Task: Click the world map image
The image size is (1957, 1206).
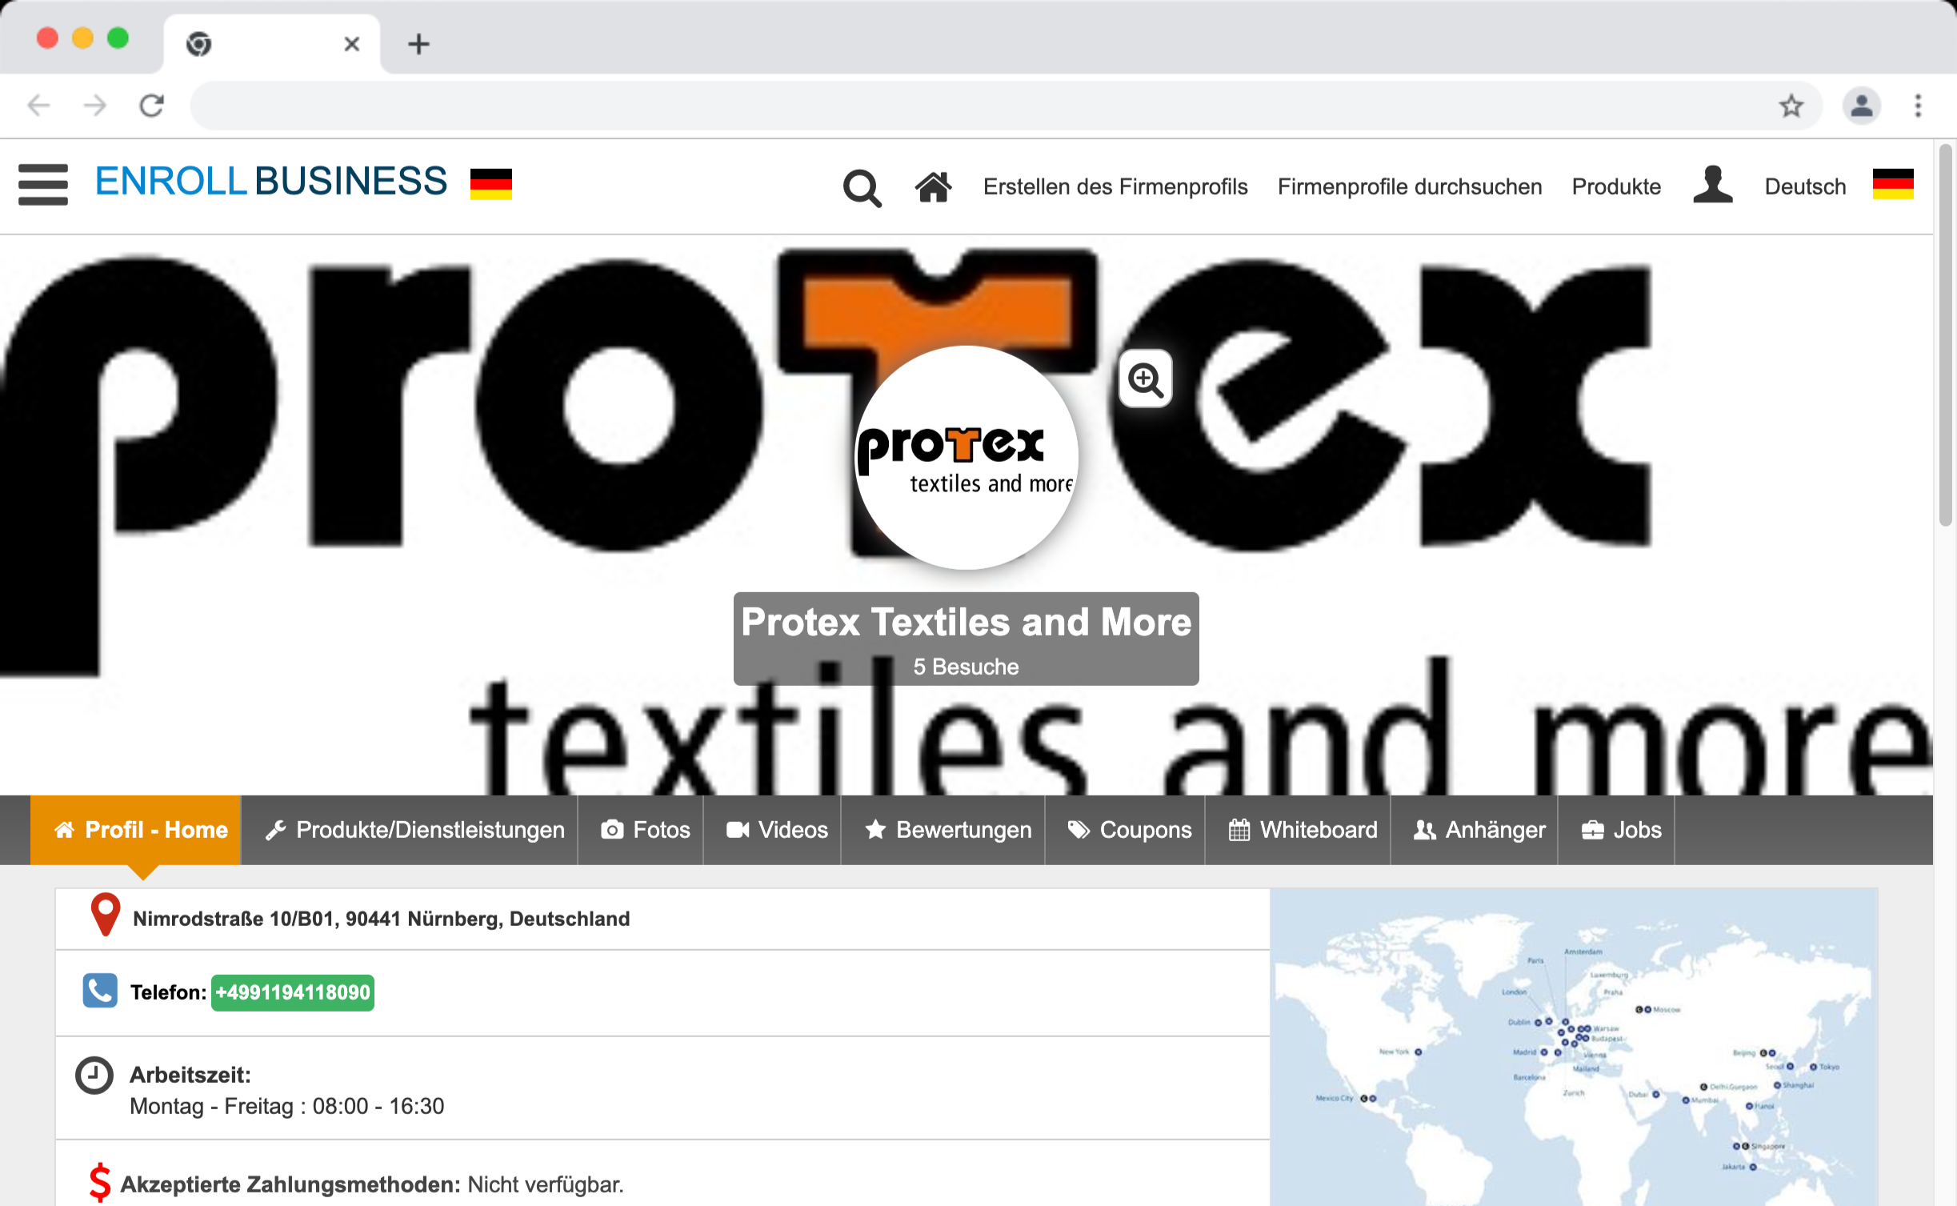Action: click(1573, 1047)
